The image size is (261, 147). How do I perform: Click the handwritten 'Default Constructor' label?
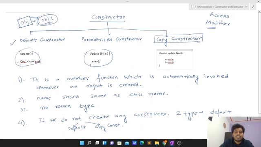(x=42, y=40)
